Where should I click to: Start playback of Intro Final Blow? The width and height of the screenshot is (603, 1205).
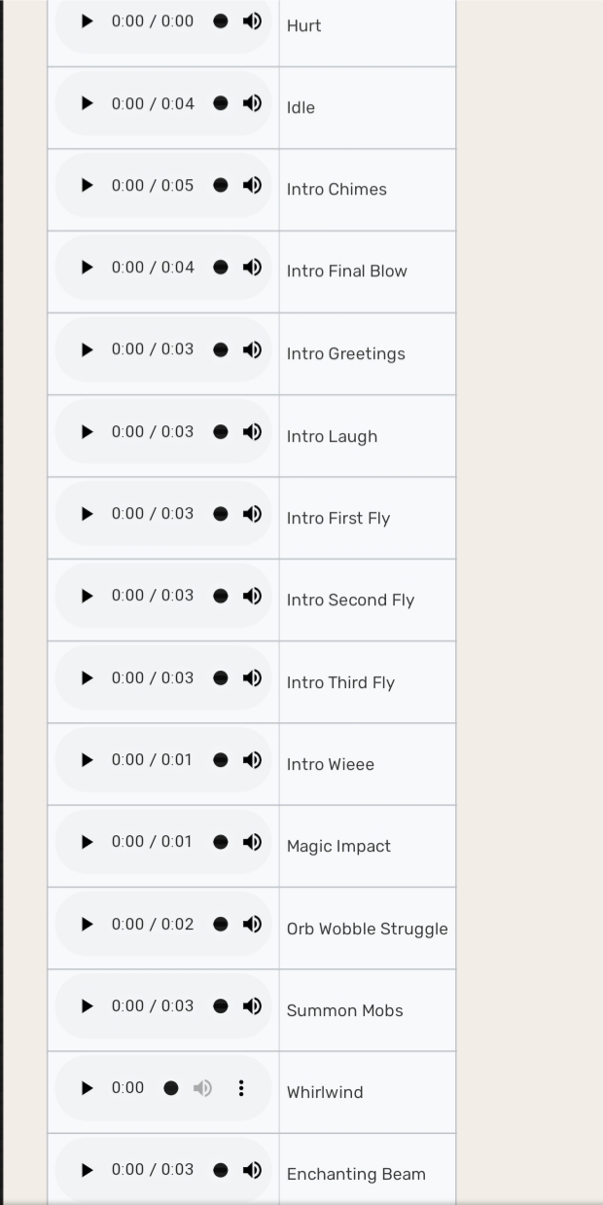[87, 267]
